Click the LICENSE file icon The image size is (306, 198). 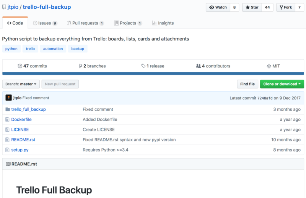tap(7, 129)
